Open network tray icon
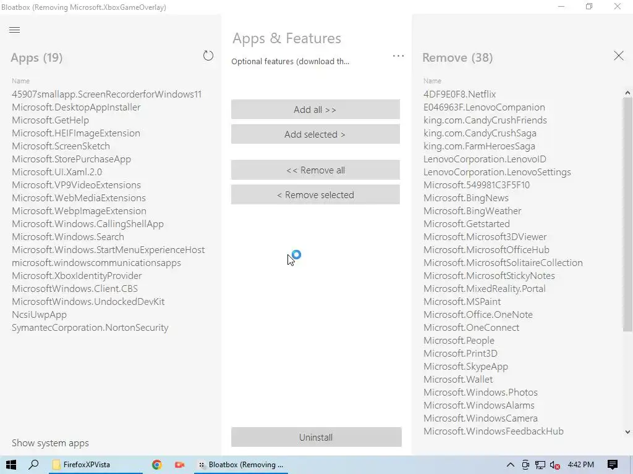Image resolution: width=633 pixels, height=474 pixels. [x=540, y=465]
